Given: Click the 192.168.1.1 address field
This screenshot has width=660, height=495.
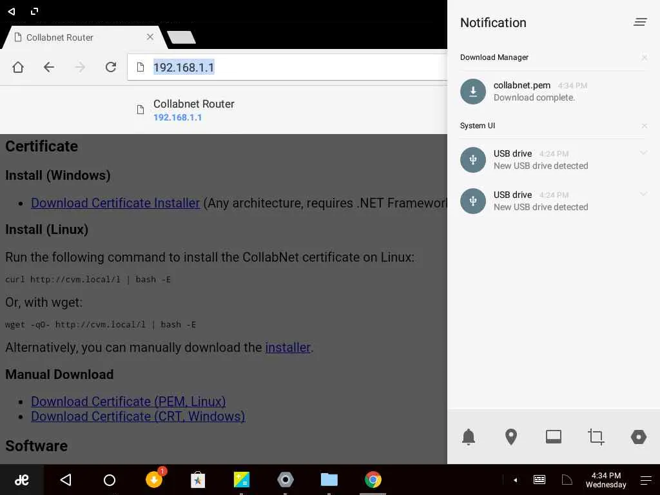Looking at the screenshot, I should pos(287,67).
